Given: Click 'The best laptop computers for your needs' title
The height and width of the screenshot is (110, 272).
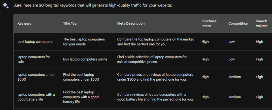Looking at the screenshot, I should (x=84, y=42).
